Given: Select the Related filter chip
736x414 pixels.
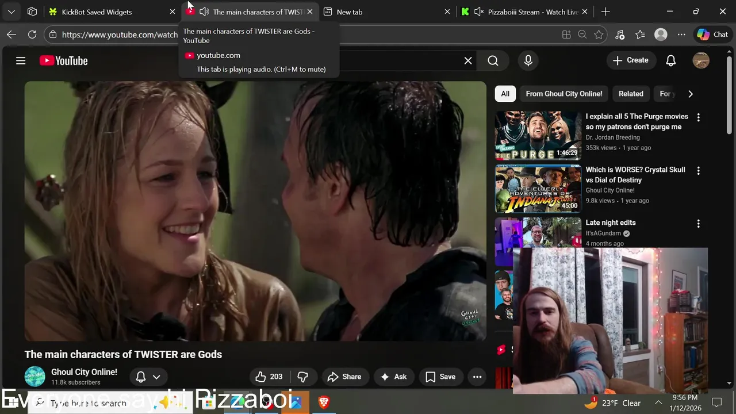Looking at the screenshot, I should pyautogui.click(x=631, y=94).
